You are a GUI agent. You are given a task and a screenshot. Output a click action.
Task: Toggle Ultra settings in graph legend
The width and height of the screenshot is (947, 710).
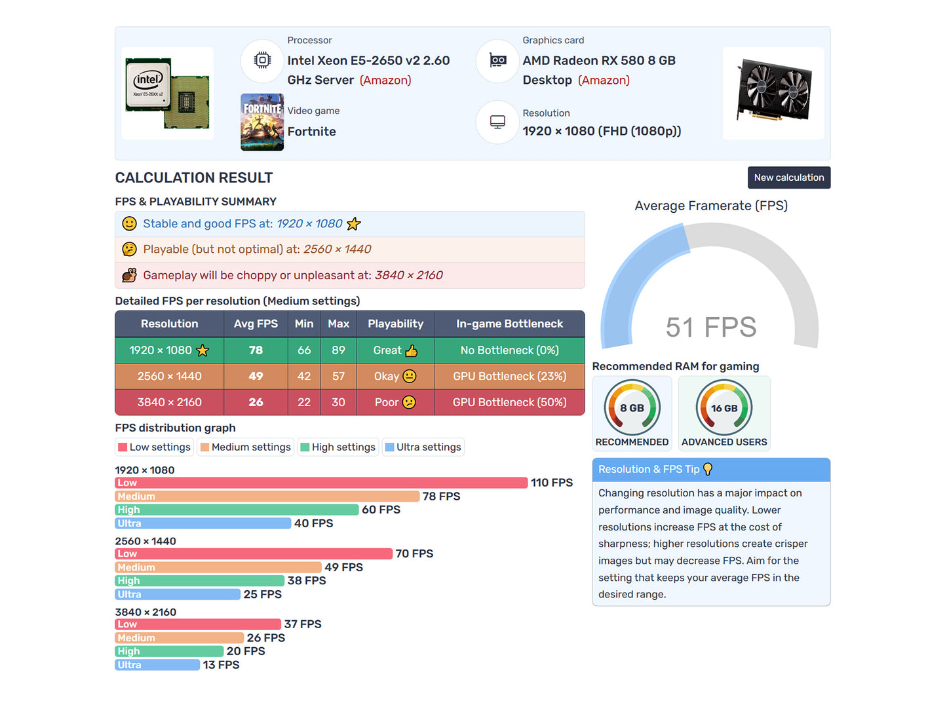coord(423,447)
